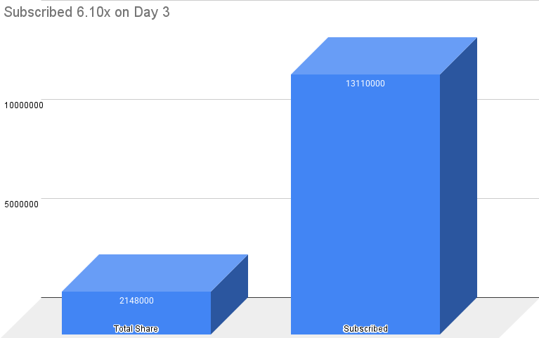Click the gridline at 10000000 between the bars

coord(267,100)
